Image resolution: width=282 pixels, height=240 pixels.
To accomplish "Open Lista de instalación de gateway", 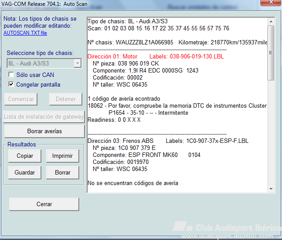I will click(44, 117).
